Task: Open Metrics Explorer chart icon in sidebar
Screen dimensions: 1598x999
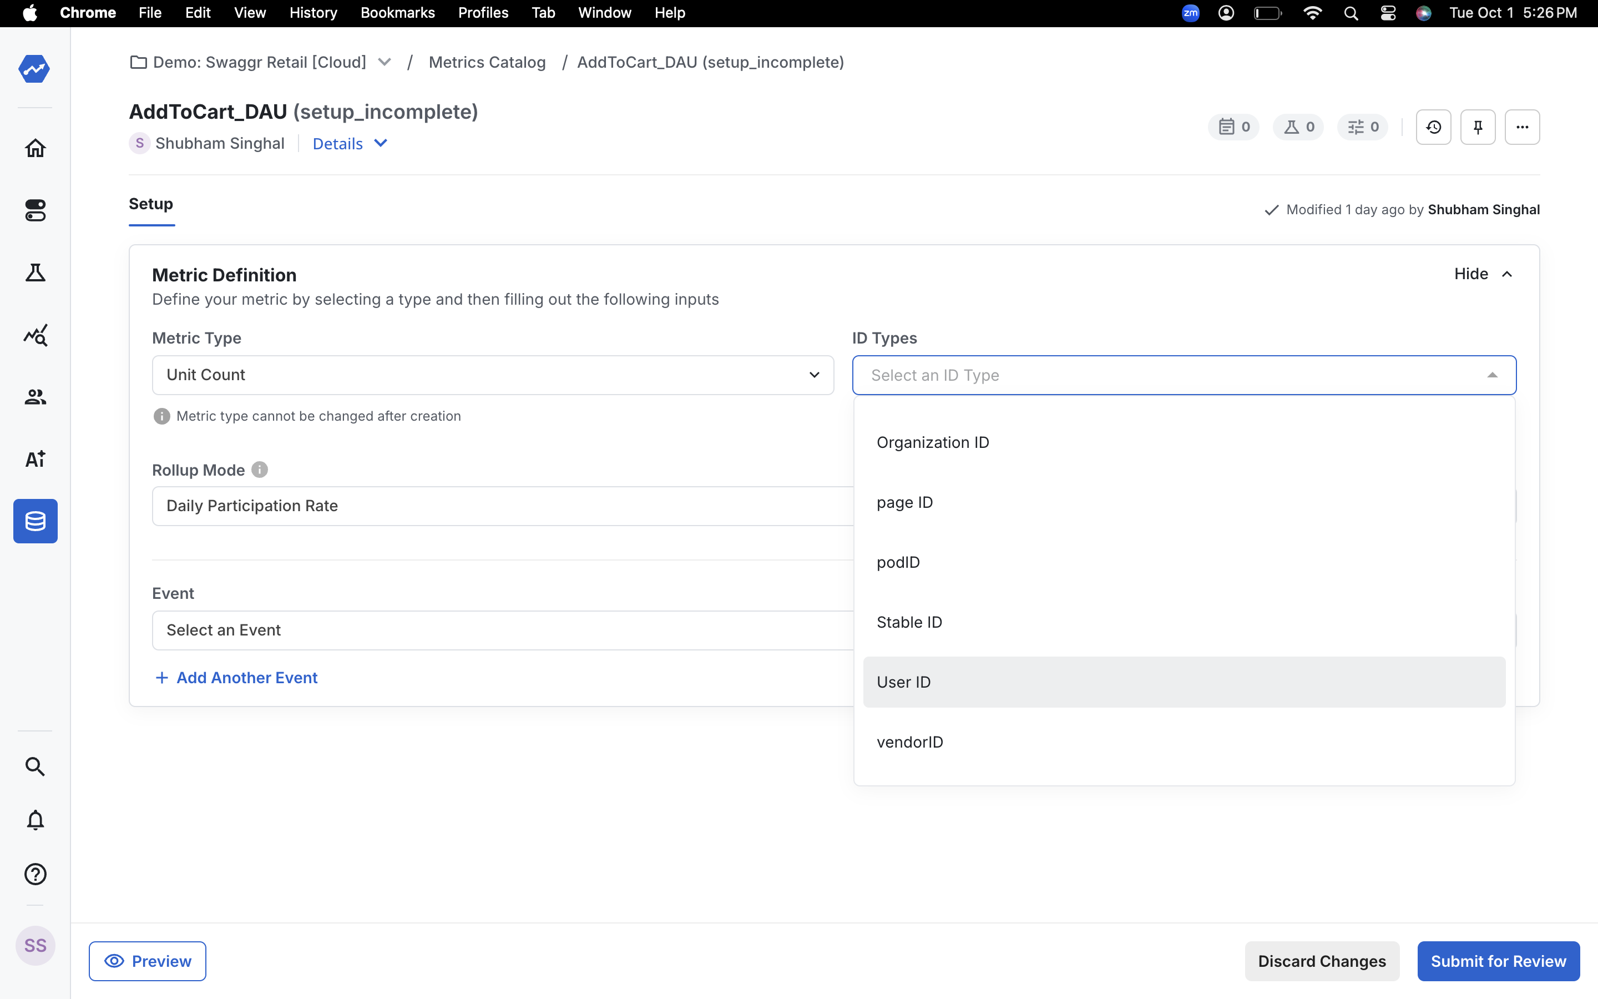Action: point(35,335)
